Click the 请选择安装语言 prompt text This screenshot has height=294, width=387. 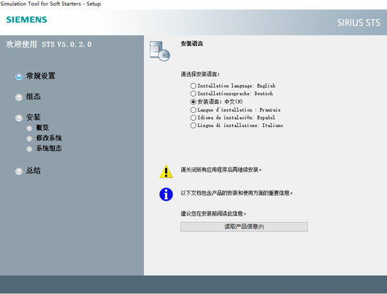200,74
